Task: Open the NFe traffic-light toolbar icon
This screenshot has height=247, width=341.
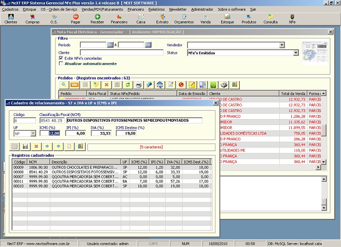Action: (x=292, y=19)
